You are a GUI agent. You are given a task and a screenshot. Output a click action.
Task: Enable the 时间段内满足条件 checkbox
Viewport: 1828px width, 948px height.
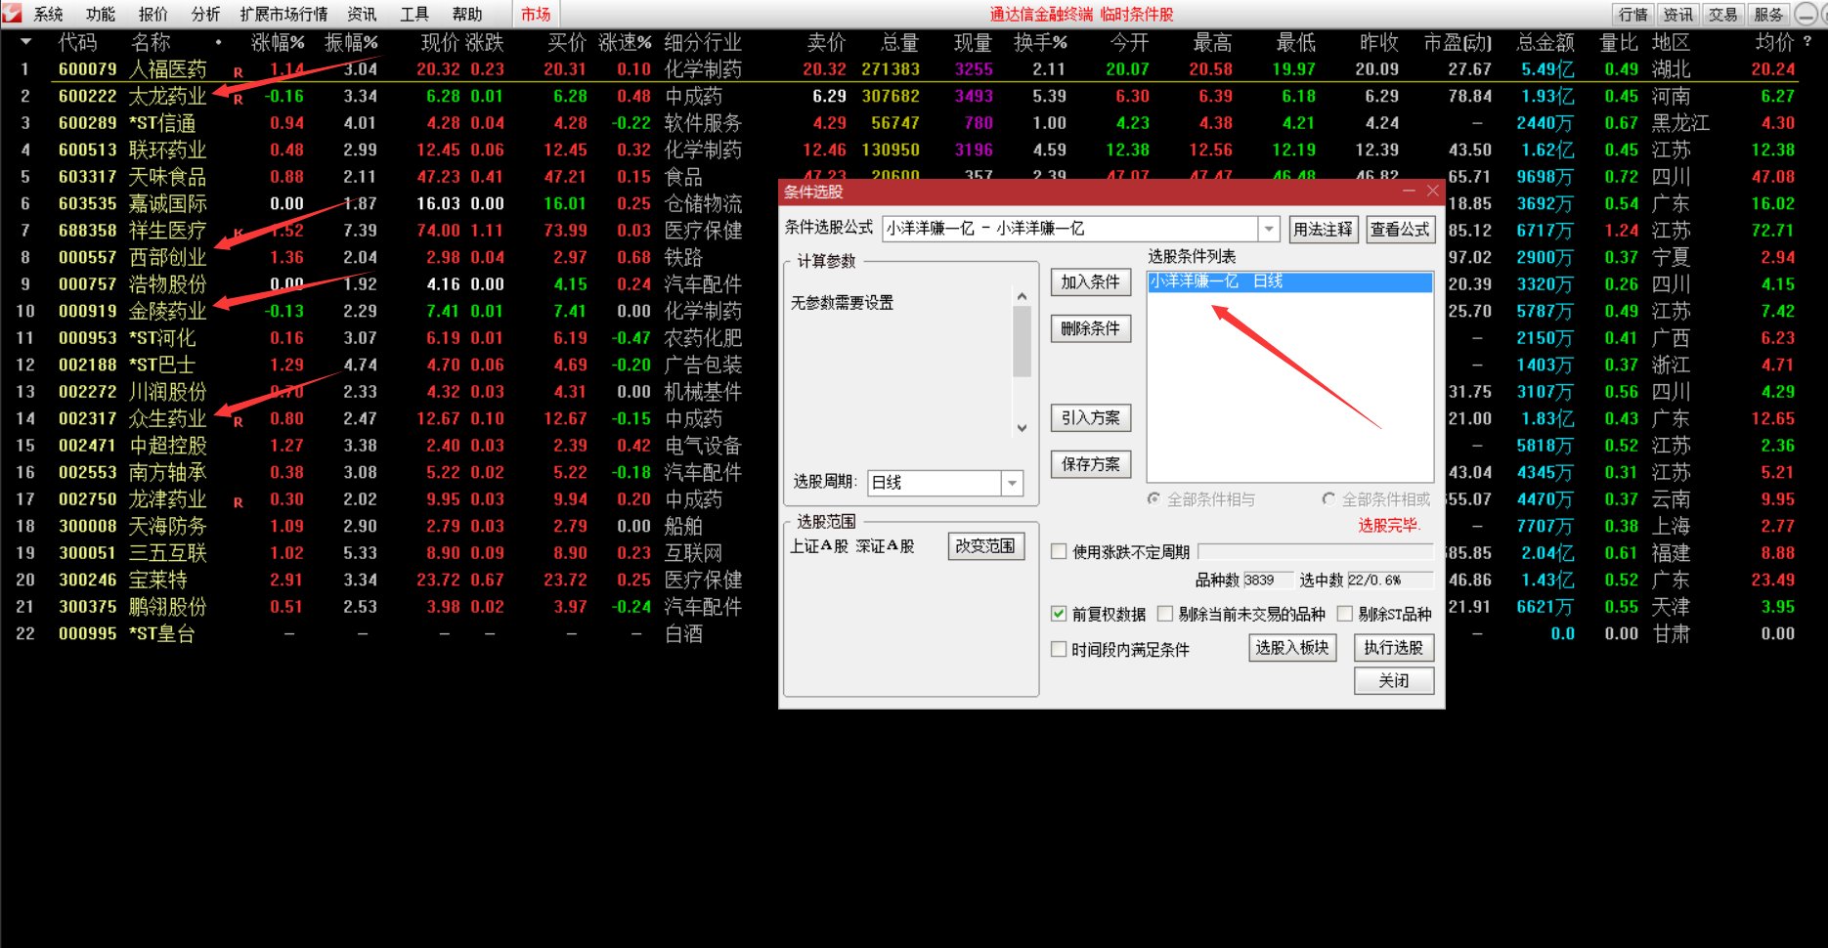tap(1059, 649)
